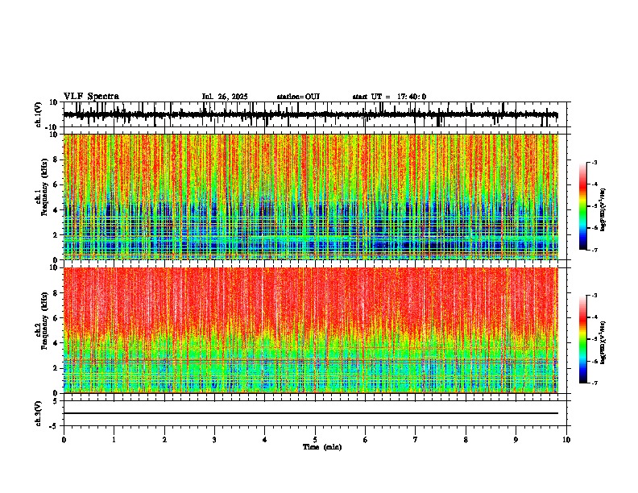Click the -7 label on ch.2 color scale
The width and height of the screenshot is (638, 493).
[x=594, y=383]
